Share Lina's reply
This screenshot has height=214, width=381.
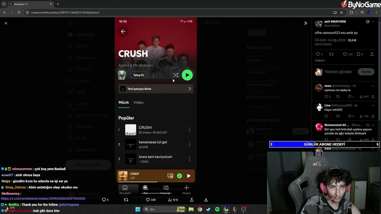[x=373, y=116]
